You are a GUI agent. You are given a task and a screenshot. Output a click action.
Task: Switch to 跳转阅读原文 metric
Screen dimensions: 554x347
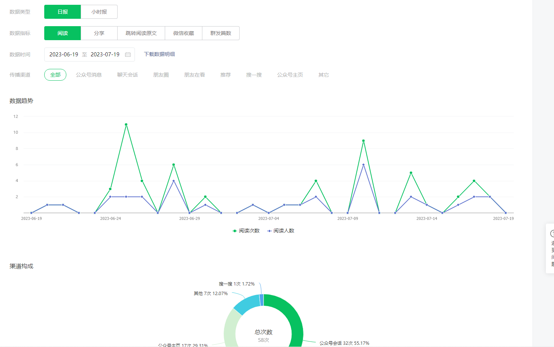[x=141, y=33]
